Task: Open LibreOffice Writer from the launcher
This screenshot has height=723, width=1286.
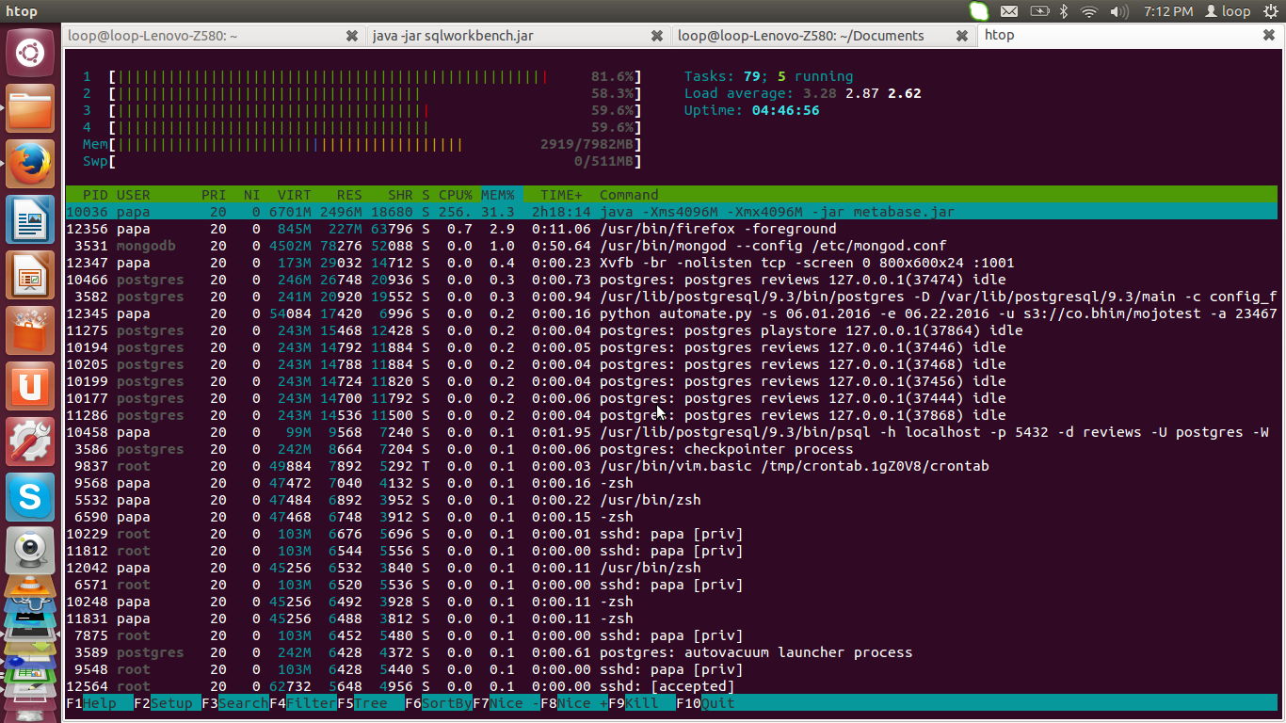Action: click(30, 220)
